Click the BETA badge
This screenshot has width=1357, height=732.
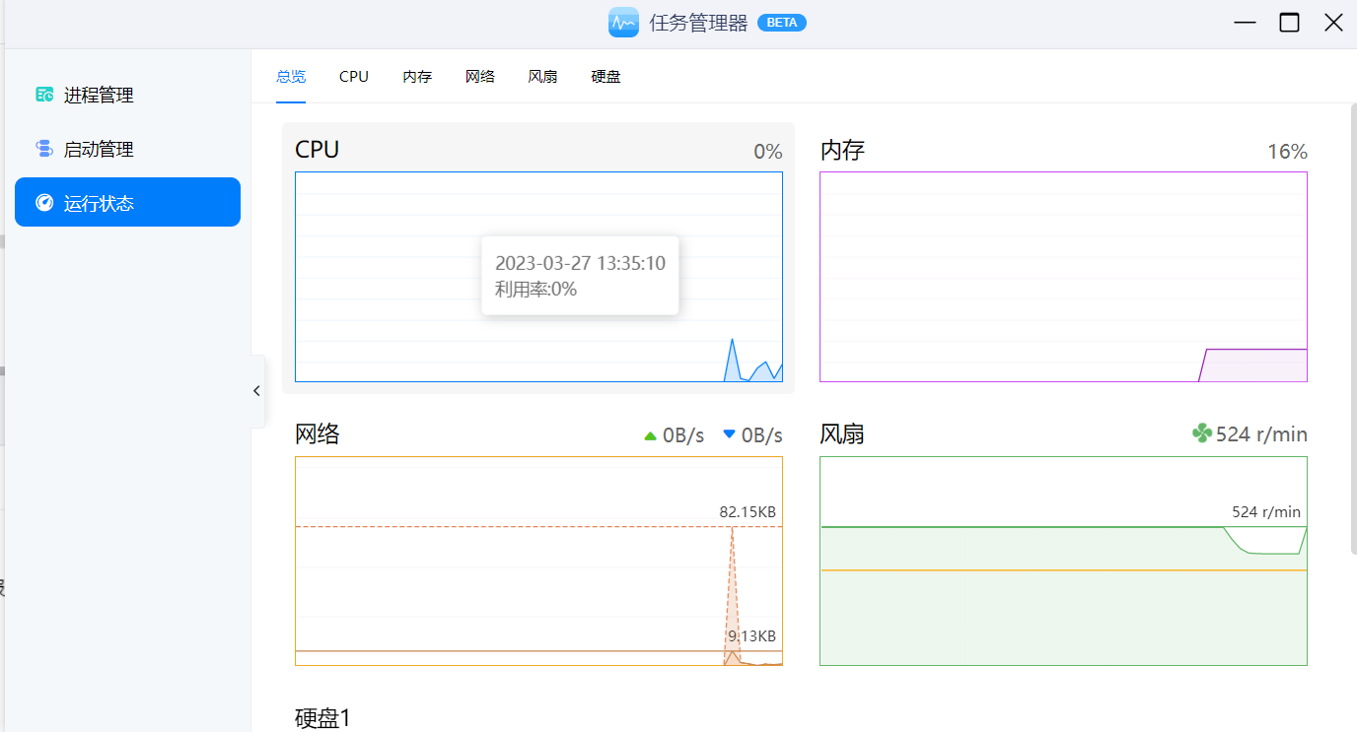[x=782, y=23]
